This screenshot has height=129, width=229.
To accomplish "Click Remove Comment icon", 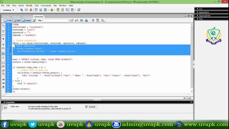I will click(x=3, y=67).
